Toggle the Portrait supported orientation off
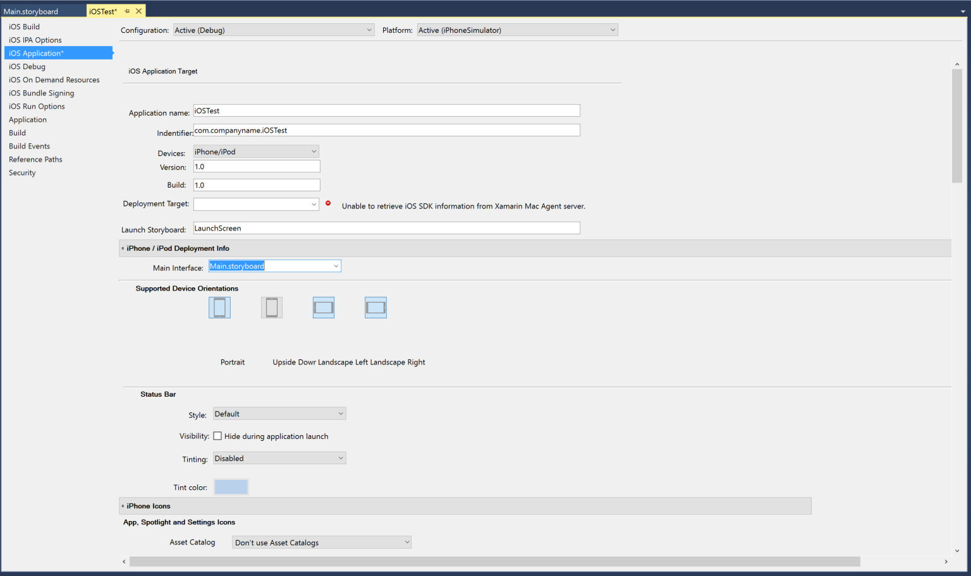971x576 pixels. (219, 308)
